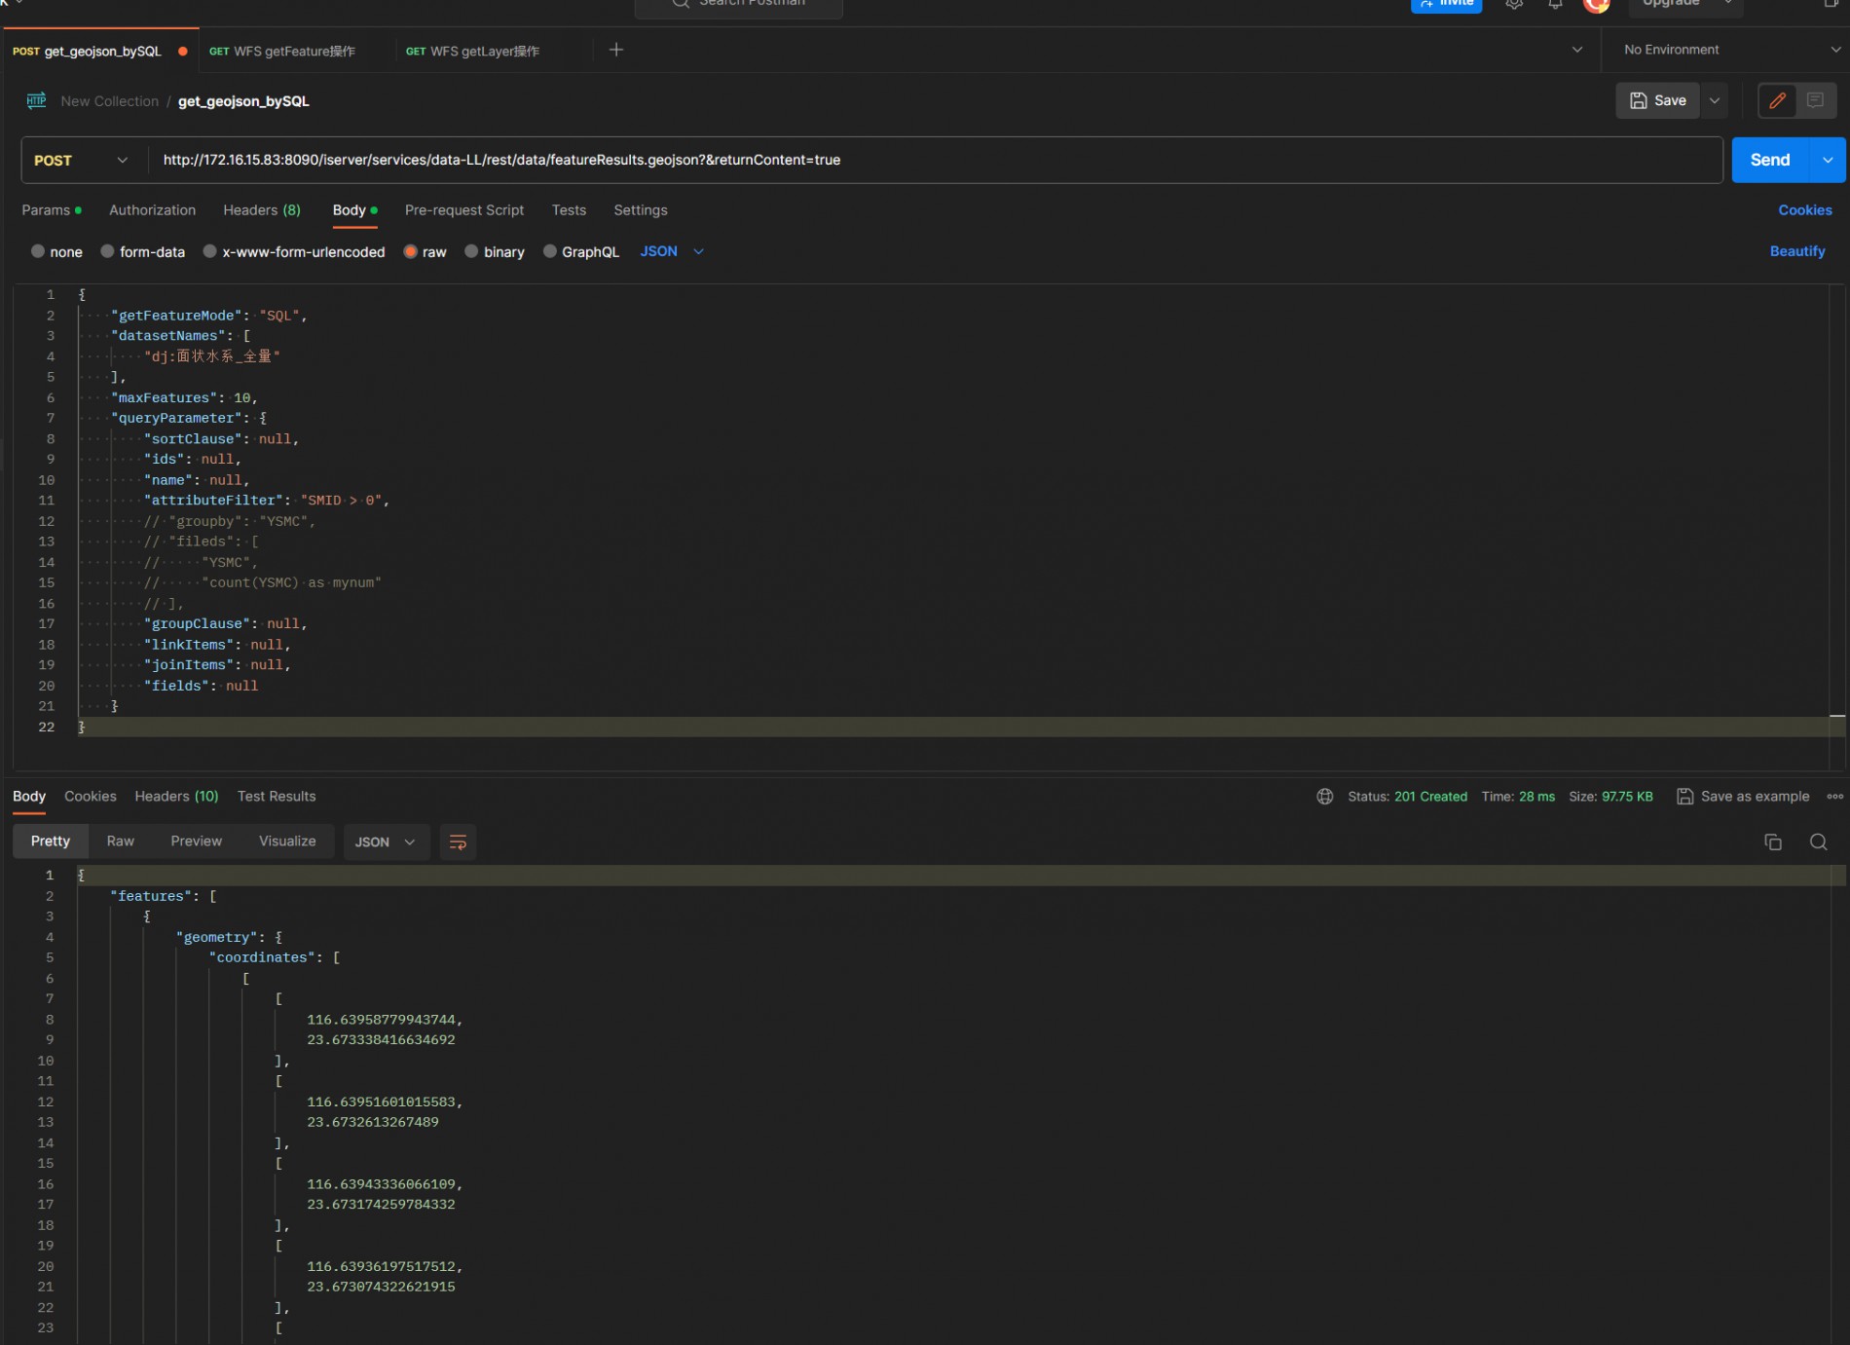Screen dimensions: 1850x1345
Task: Open the POST method dropdown
Action: [x=82, y=160]
